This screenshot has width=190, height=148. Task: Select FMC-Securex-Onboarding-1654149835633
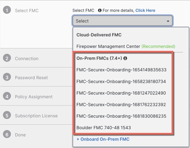[121, 70]
